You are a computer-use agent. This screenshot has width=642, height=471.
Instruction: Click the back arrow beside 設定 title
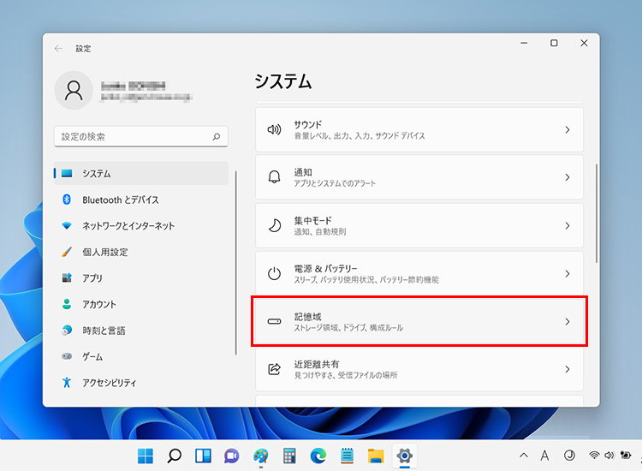(x=58, y=49)
